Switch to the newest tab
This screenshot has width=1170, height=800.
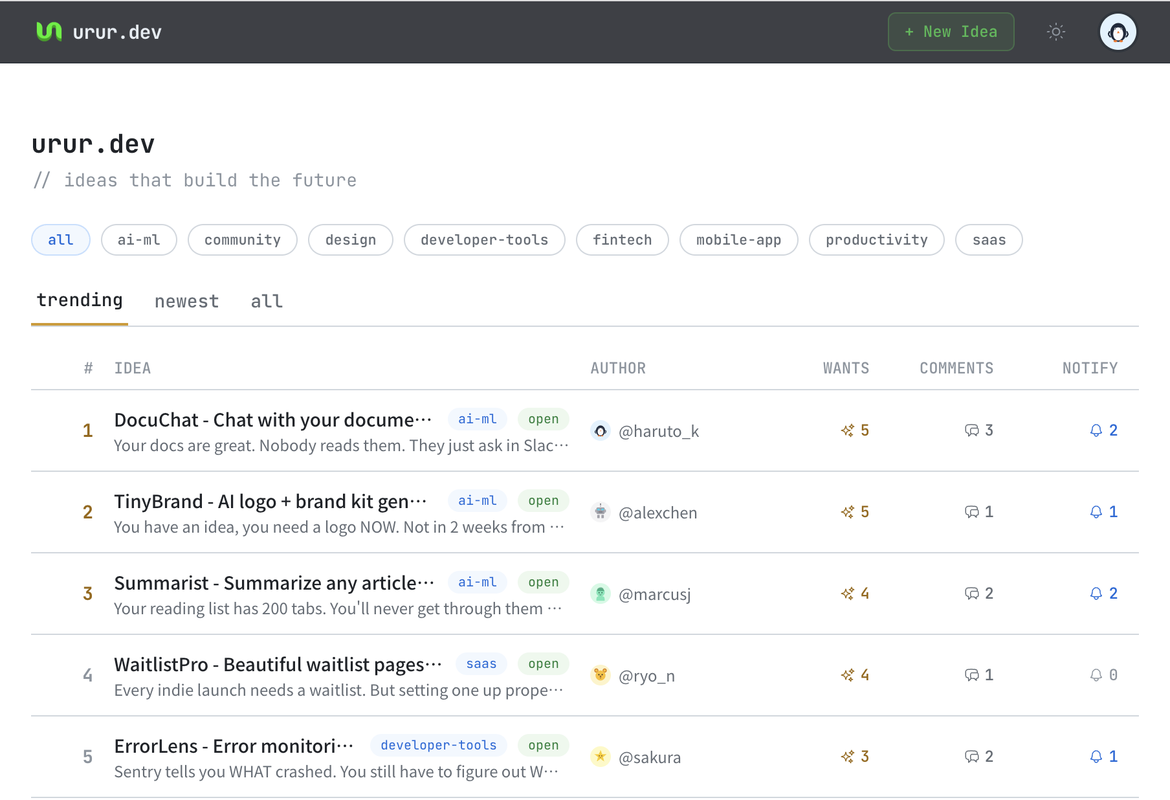(186, 300)
